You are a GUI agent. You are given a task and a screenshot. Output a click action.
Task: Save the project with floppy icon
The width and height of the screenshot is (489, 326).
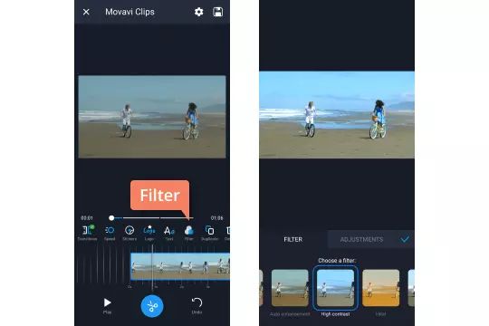pos(217,12)
